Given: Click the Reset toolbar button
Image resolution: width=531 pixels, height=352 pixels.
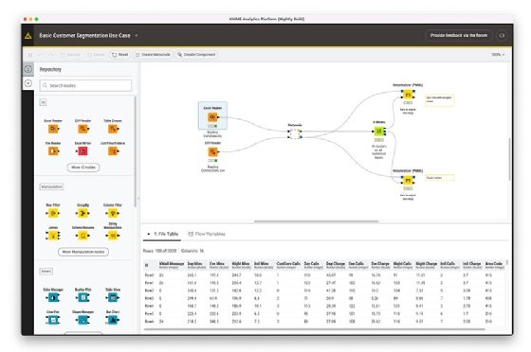Looking at the screenshot, I should click(120, 54).
